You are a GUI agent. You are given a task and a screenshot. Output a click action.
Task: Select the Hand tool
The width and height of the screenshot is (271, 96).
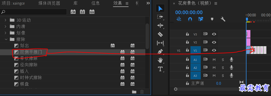160,60
